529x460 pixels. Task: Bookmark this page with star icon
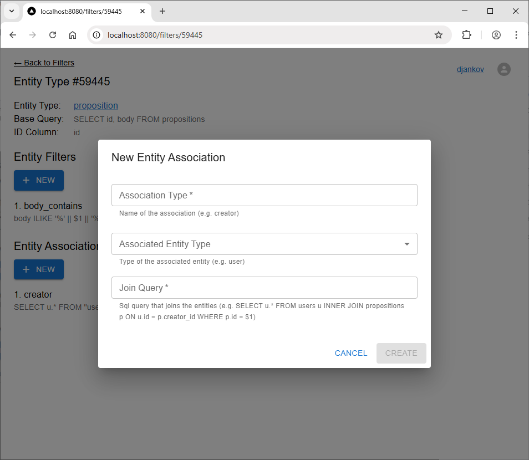pyautogui.click(x=439, y=35)
